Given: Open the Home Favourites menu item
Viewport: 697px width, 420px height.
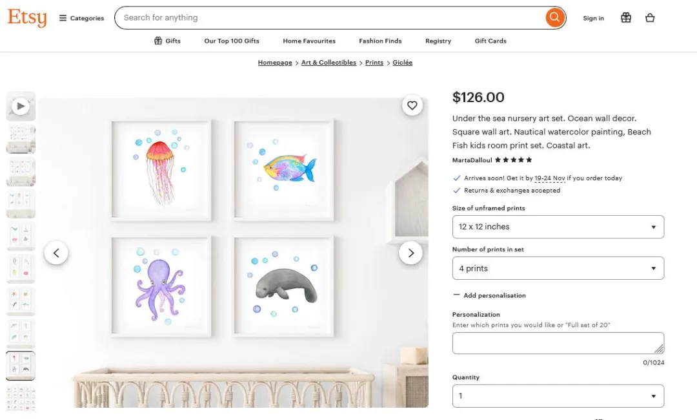Looking at the screenshot, I should point(309,41).
